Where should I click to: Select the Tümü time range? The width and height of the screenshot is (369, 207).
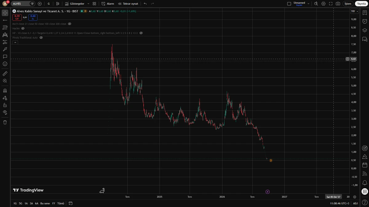point(61,203)
